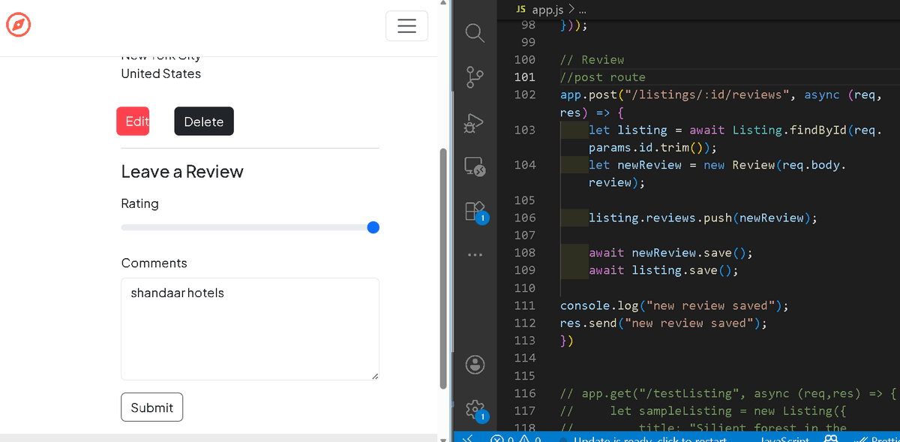The width and height of the screenshot is (900, 442).
Task: Click line number 102 in the gutter
Action: click(525, 95)
